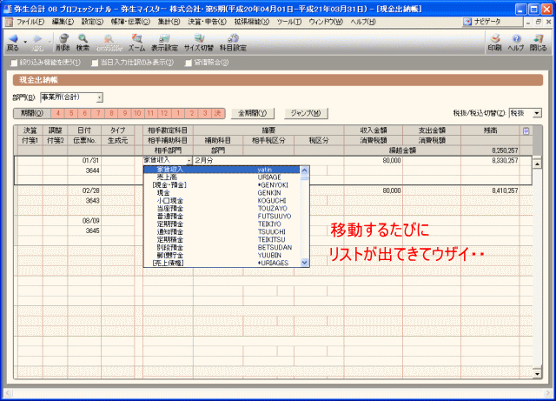Viewport: 556px width, 401px height.
Task: Open the 拡張機能(X) menu
Action: click(252, 22)
